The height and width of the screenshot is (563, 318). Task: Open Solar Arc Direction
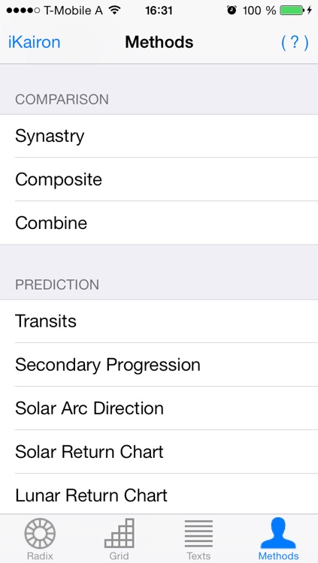[159, 408]
